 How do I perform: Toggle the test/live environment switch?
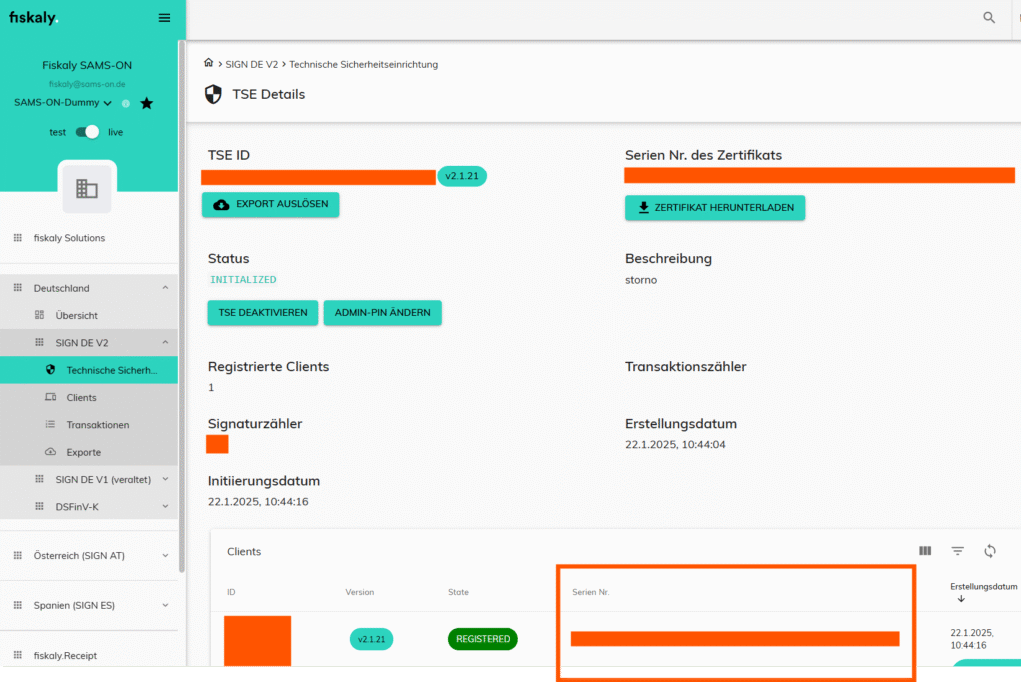(x=91, y=132)
